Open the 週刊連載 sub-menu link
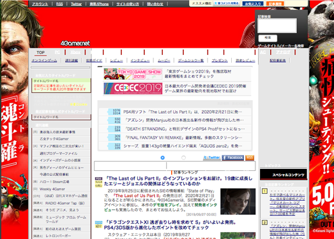The width and height of the screenshot is (334, 239). 72,61
